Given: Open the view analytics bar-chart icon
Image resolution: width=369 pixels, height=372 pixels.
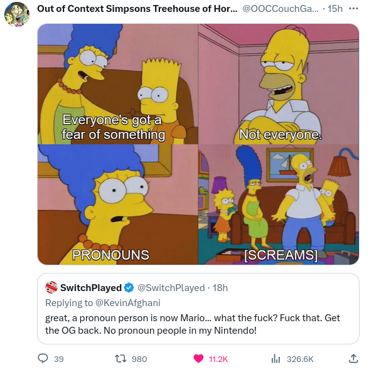Looking at the screenshot, I should pyautogui.click(x=275, y=358).
